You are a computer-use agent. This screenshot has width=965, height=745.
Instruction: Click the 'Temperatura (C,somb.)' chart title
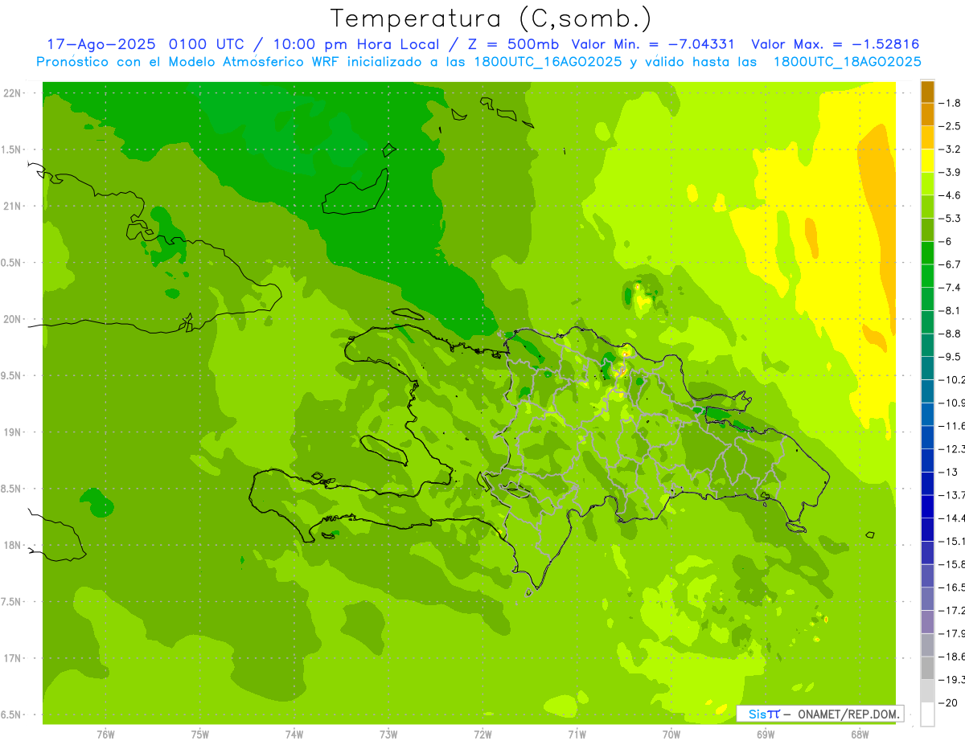tap(491, 18)
